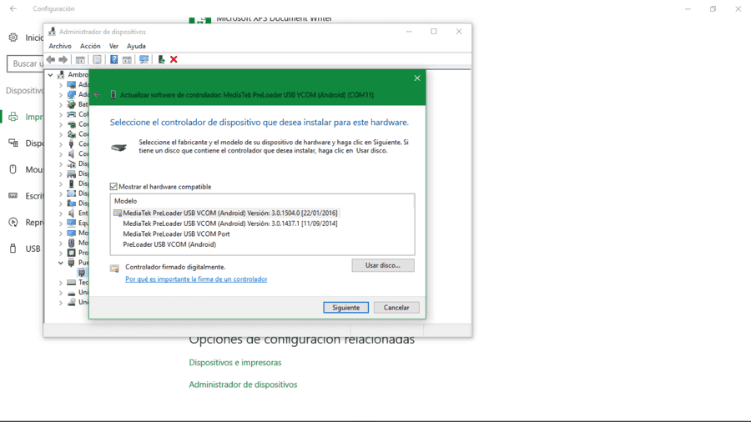This screenshot has height=422, width=751.
Task: Select 'PreLoader USB VCOM (Android)' model entry
Action: [x=169, y=244]
